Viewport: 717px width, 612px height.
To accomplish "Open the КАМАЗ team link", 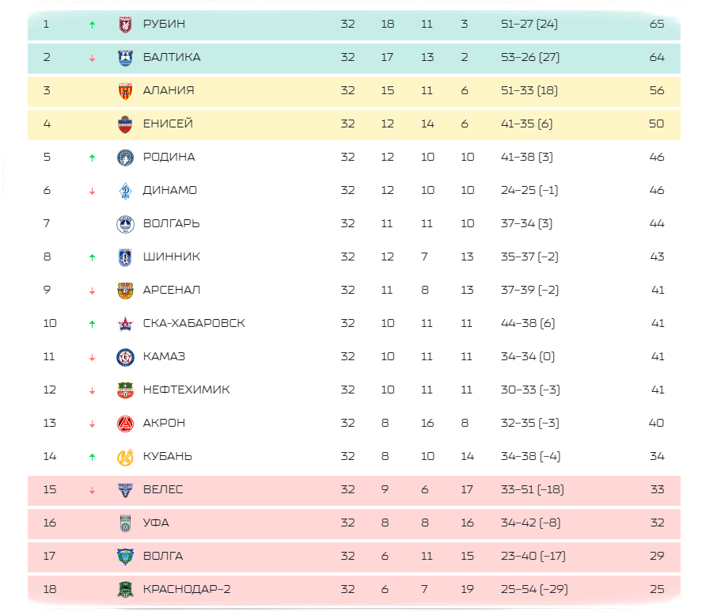I will (164, 357).
